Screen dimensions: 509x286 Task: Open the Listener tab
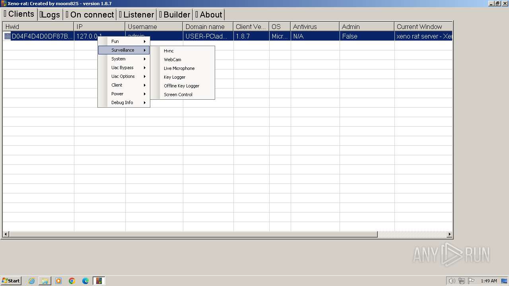pos(136,15)
